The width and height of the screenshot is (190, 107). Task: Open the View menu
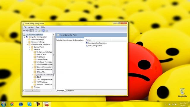(37, 27)
